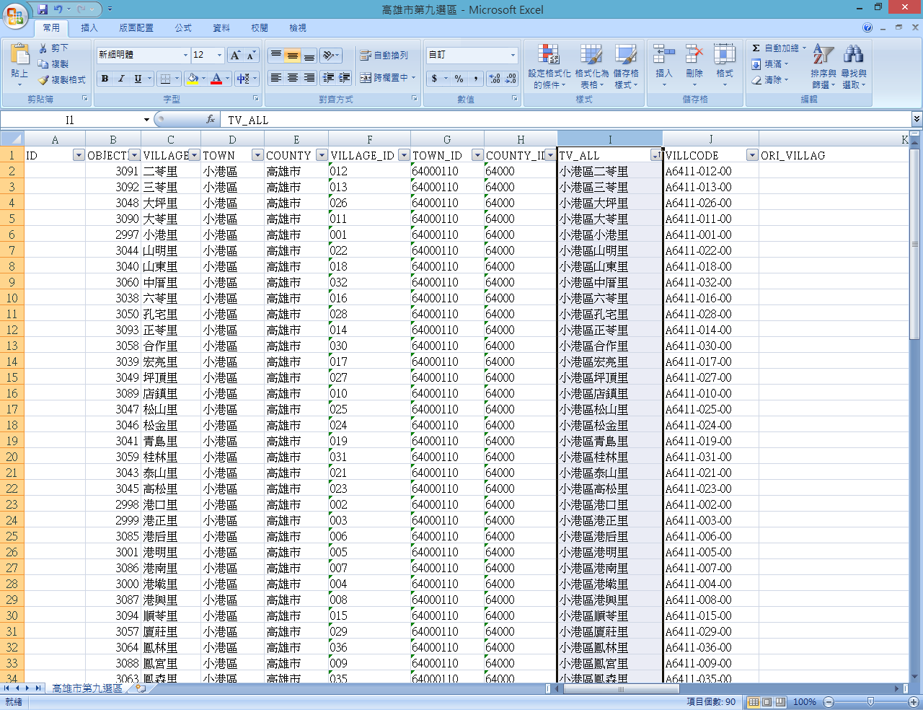Toggle Wrap Text (自動換列)
The width and height of the screenshot is (923, 710).
(x=384, y=56)
